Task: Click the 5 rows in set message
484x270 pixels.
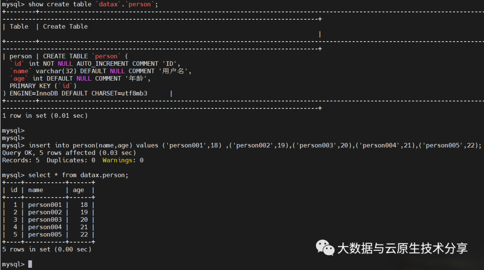Action: coord(47,249)
